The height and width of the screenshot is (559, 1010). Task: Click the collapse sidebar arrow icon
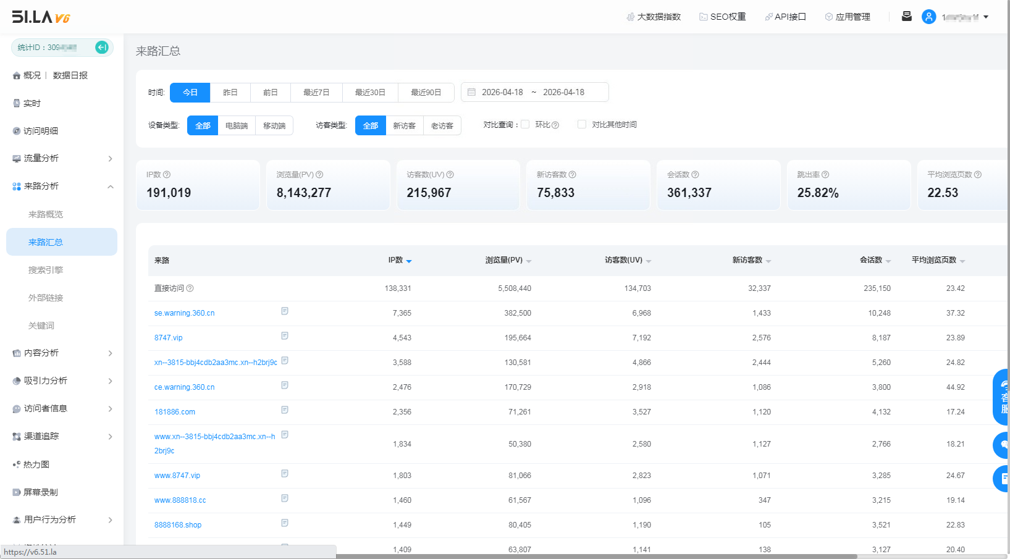tap(102, 48)
